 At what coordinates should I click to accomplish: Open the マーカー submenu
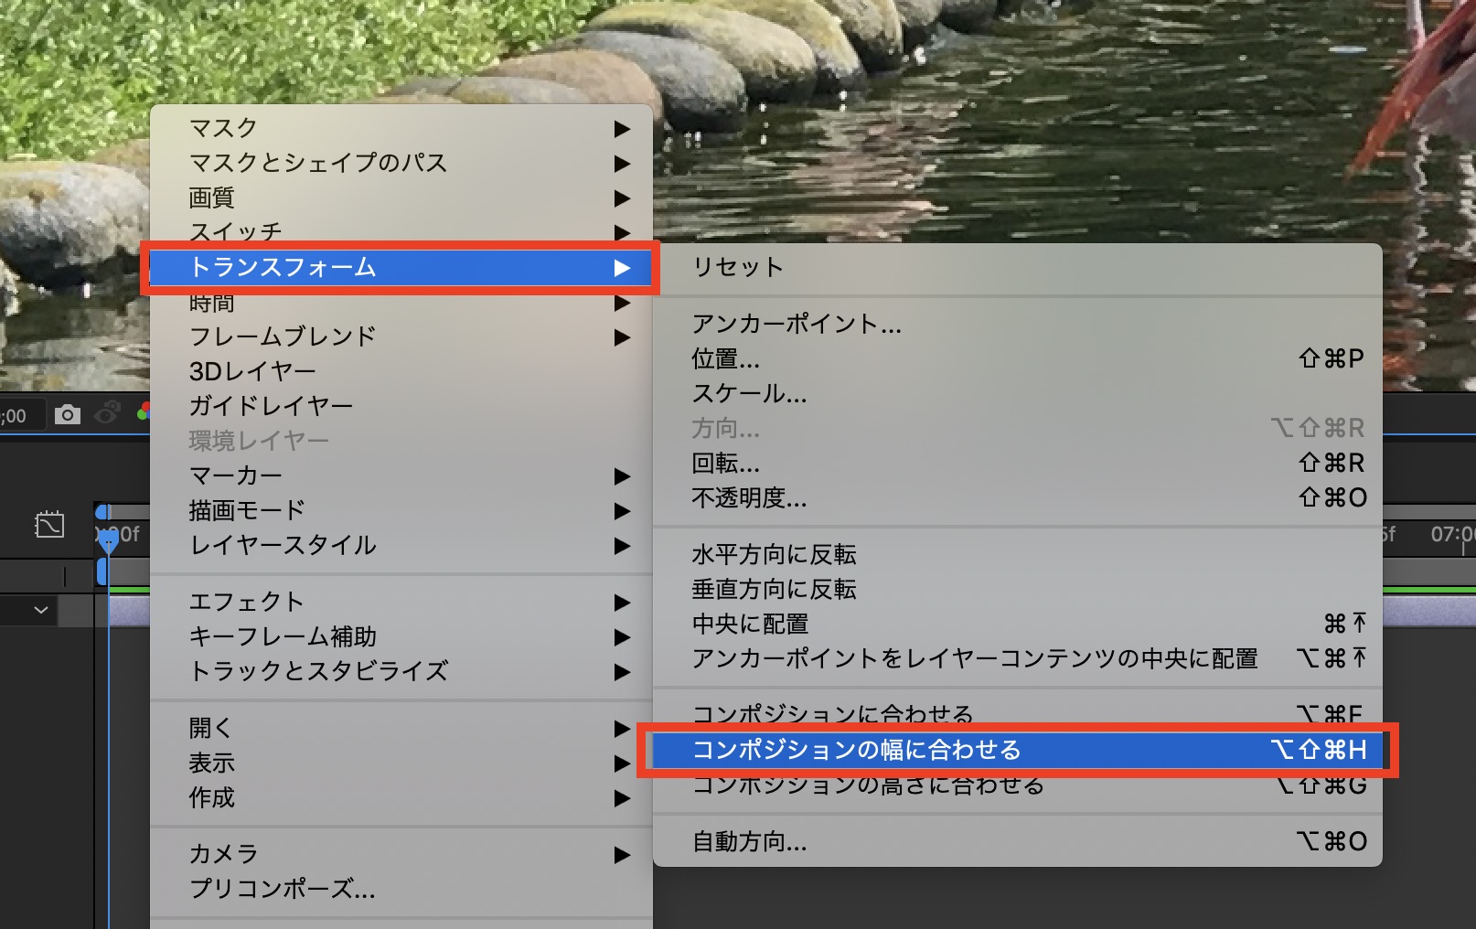(x=401, y=475)
